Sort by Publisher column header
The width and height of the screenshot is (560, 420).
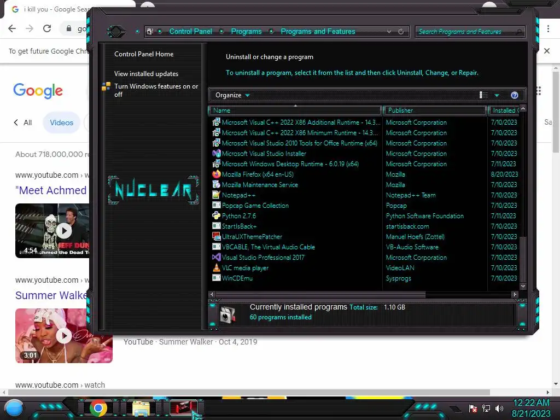[435, 110]
